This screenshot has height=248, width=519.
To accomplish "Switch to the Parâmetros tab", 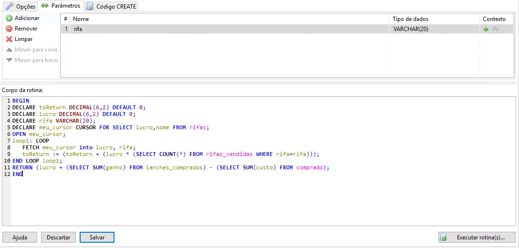I will point(61,6).
